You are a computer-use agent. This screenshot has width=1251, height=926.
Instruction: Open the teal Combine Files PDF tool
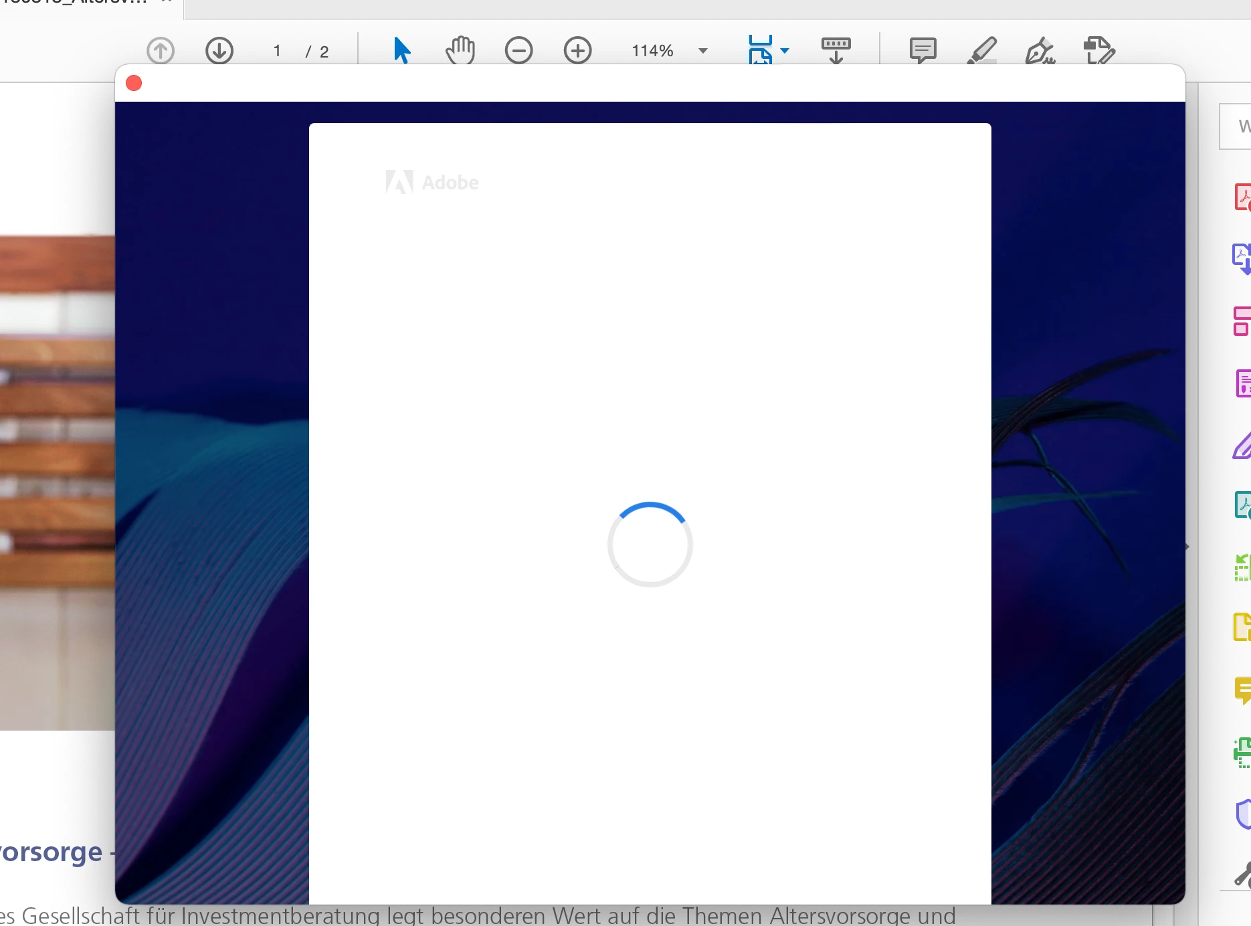tap(1243, 505)
